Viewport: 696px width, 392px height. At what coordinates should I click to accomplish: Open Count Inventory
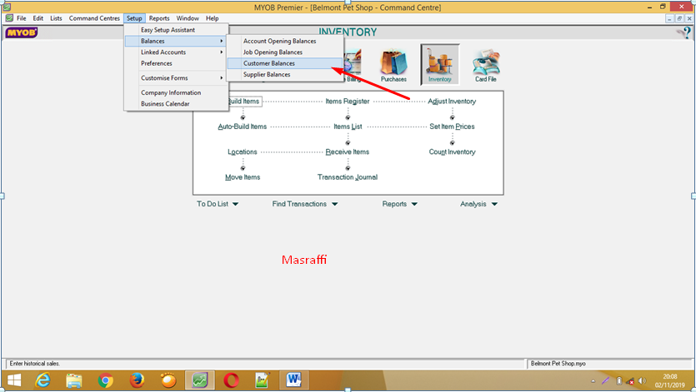[x=452, y=151]
